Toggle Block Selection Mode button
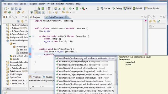 coord(40,12)
